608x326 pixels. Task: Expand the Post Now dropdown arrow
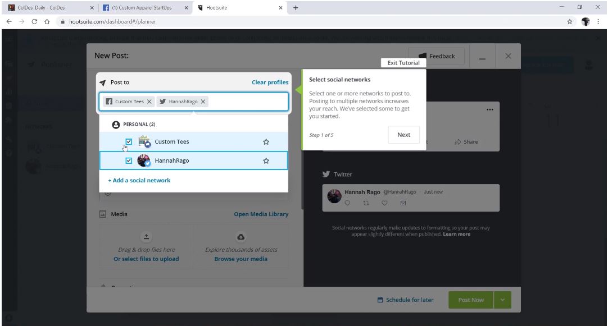502,300
